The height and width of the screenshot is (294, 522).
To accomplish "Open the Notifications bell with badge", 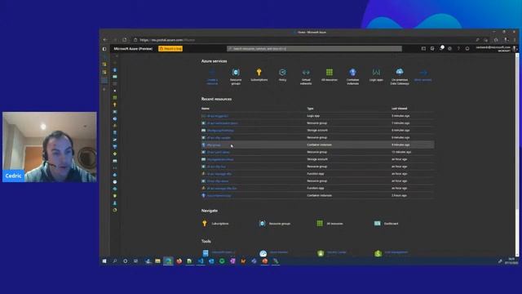I will pyautogui.click(x=441, y=49).
